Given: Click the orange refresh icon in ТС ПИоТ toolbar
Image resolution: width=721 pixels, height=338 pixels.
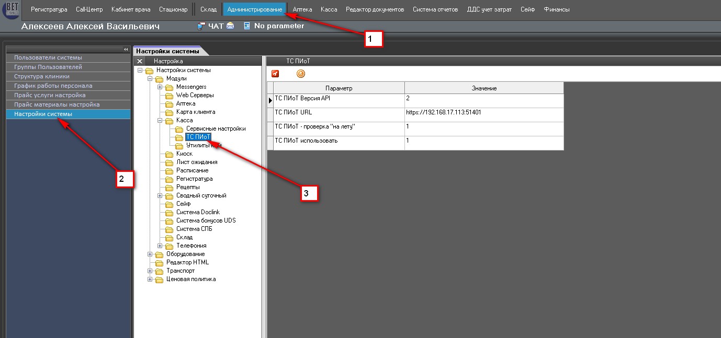Looking at the screenshot, I should [301, 74].
